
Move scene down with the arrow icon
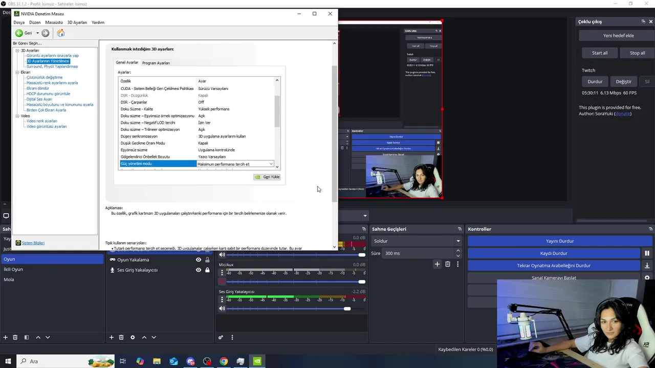(48, 337)
